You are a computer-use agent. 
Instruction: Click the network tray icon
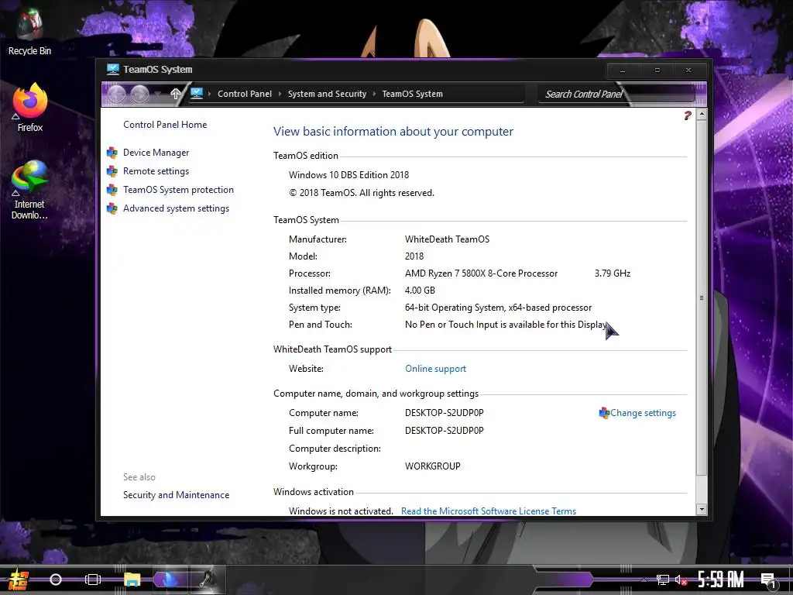(663, 580)
